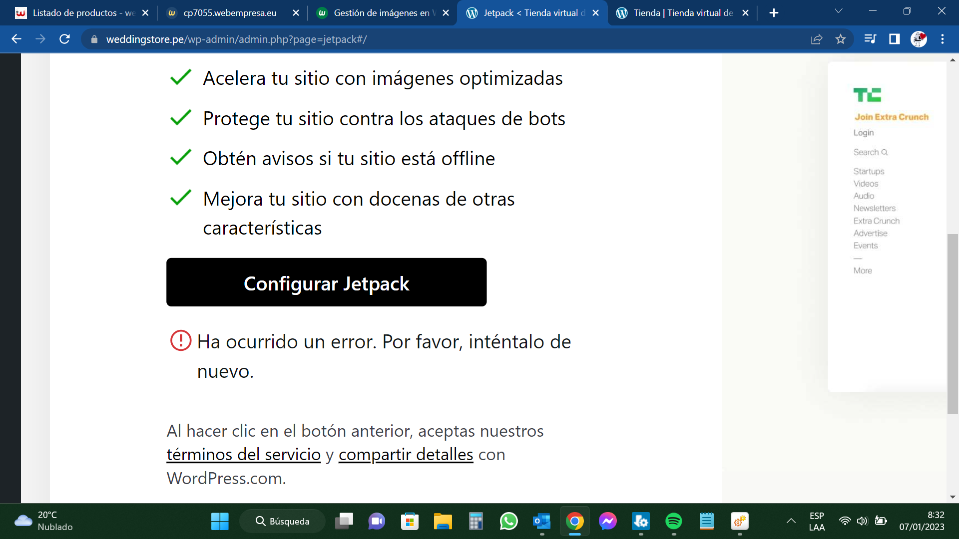Go back to previous page

16,39
